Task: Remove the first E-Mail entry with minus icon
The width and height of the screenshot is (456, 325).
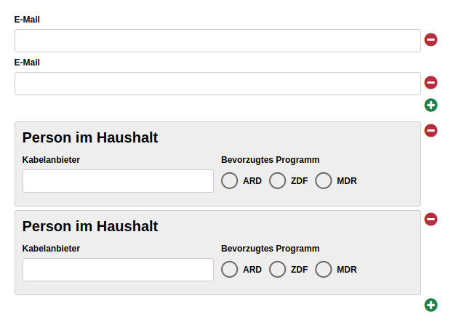Action: pyautogui.click(x=431, y=39)
